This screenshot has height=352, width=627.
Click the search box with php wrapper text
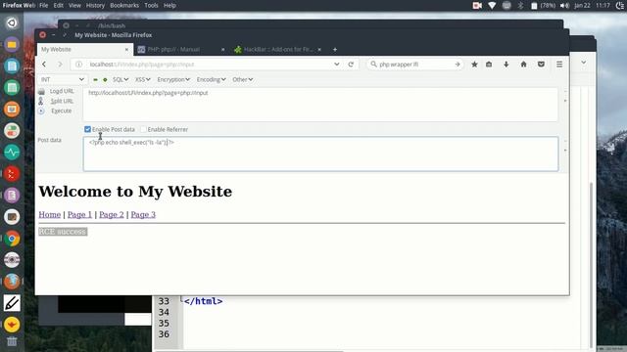(x=414, y=65)
